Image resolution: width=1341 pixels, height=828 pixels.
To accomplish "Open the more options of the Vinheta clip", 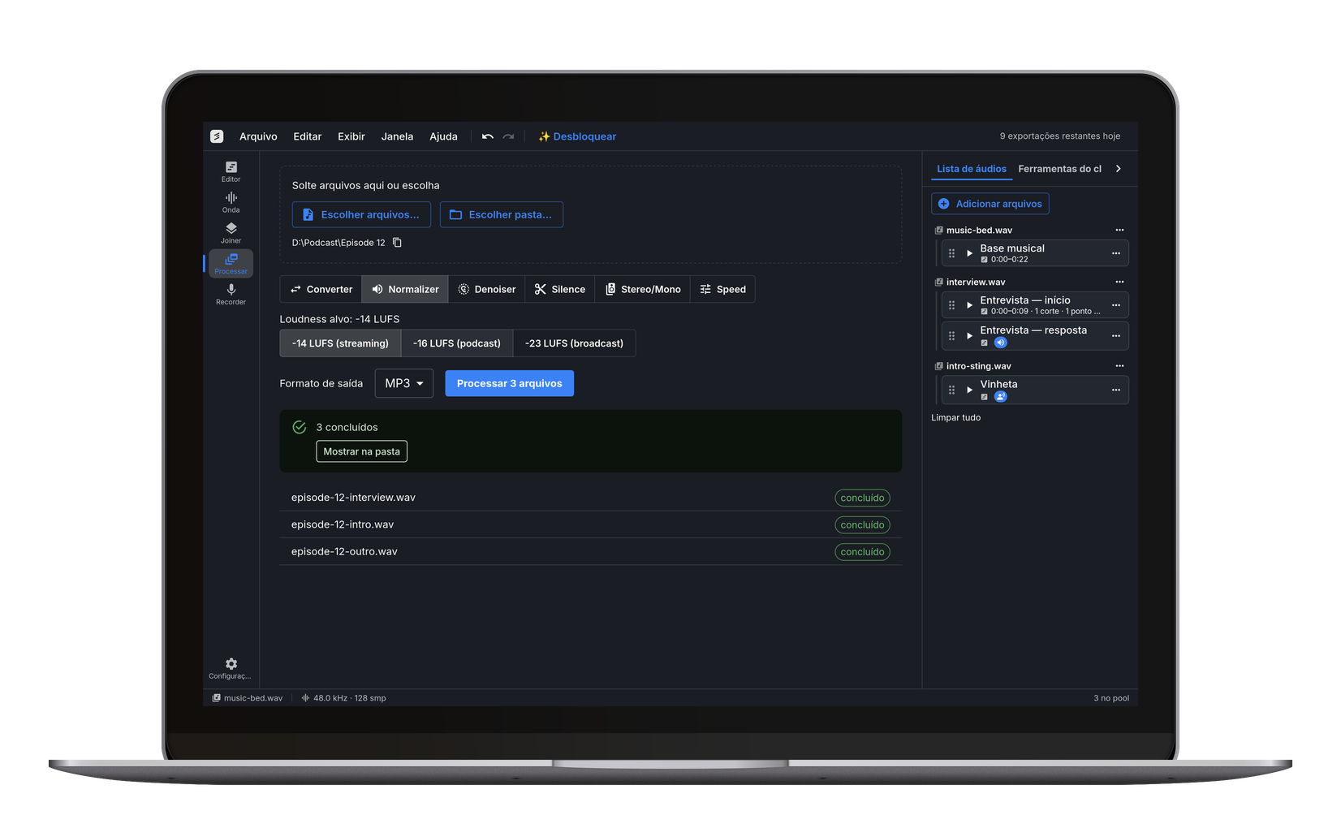I will [1115, 390].
